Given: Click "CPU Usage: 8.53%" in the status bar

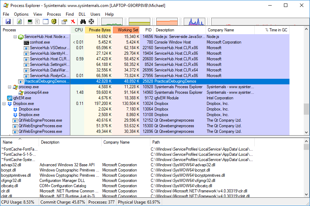Looking at the screenshot, I should point(18,202).
